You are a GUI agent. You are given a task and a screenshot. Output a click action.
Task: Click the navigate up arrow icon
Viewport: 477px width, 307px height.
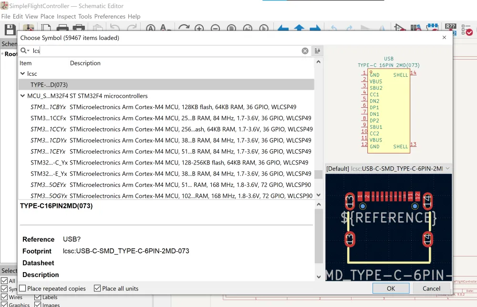point(299,29)
